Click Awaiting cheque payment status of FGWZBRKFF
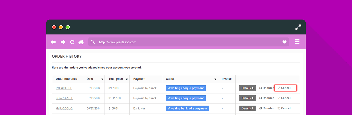 tap(186, 98)
